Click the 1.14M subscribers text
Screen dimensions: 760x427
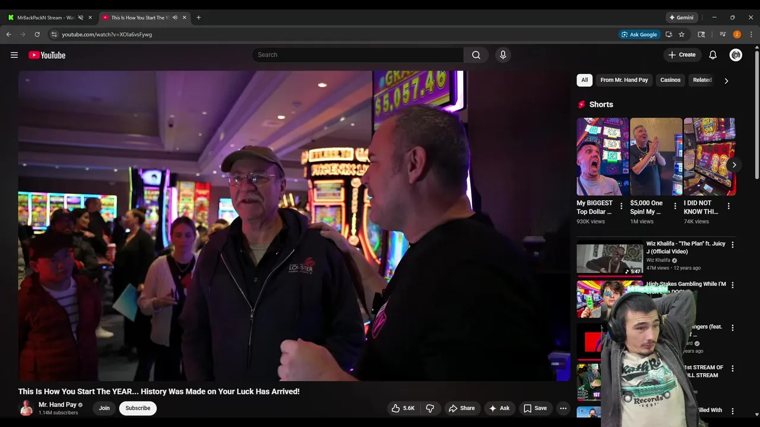point(58,413)
